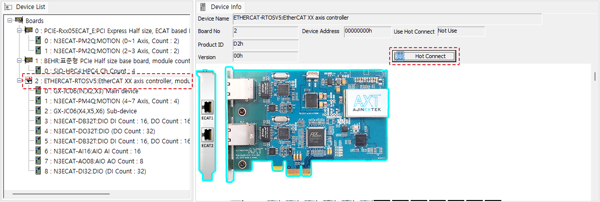Viewport: 600px width, 202px height.
Task: Click module icon for item 3 N3ECAT-DB32T
Action: pyautogui.click(x=38, y=121)
